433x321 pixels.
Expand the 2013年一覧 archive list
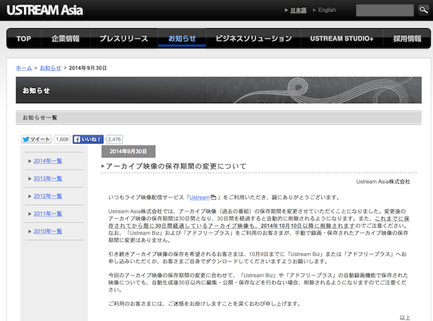48,178
